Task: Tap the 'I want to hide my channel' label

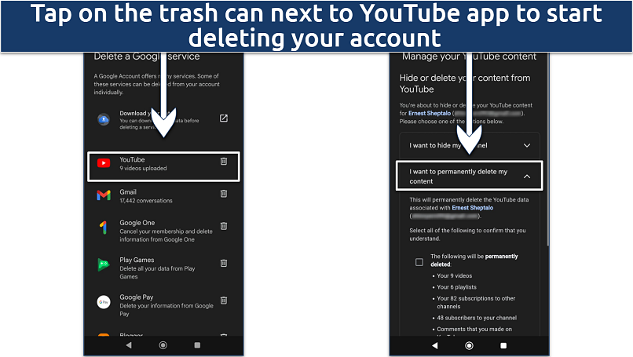Action: (448, 145)
